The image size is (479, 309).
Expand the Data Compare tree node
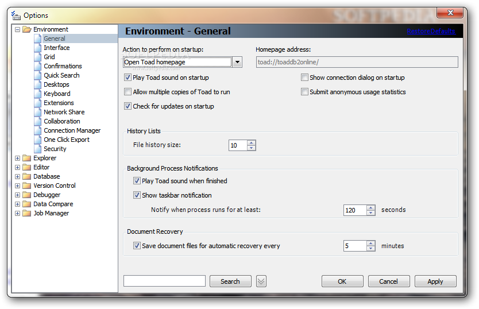click(17, 204)
